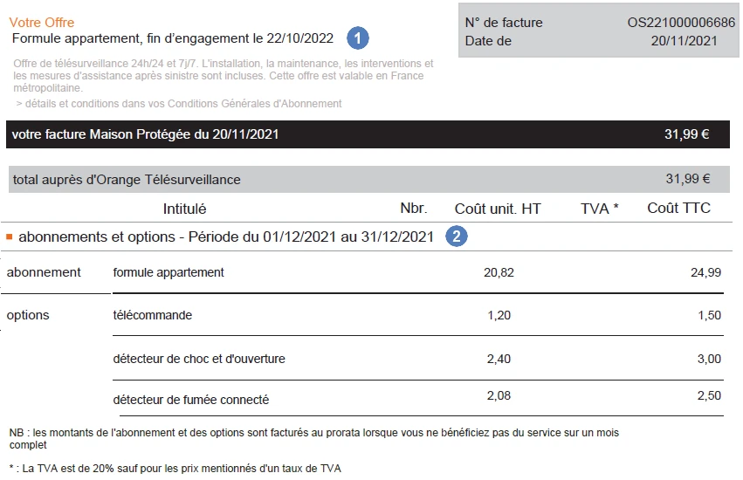Open the Conditions Générales d'Abonnement details link
The height and width of the screenshot is (480, 743).
click(179, 103)
